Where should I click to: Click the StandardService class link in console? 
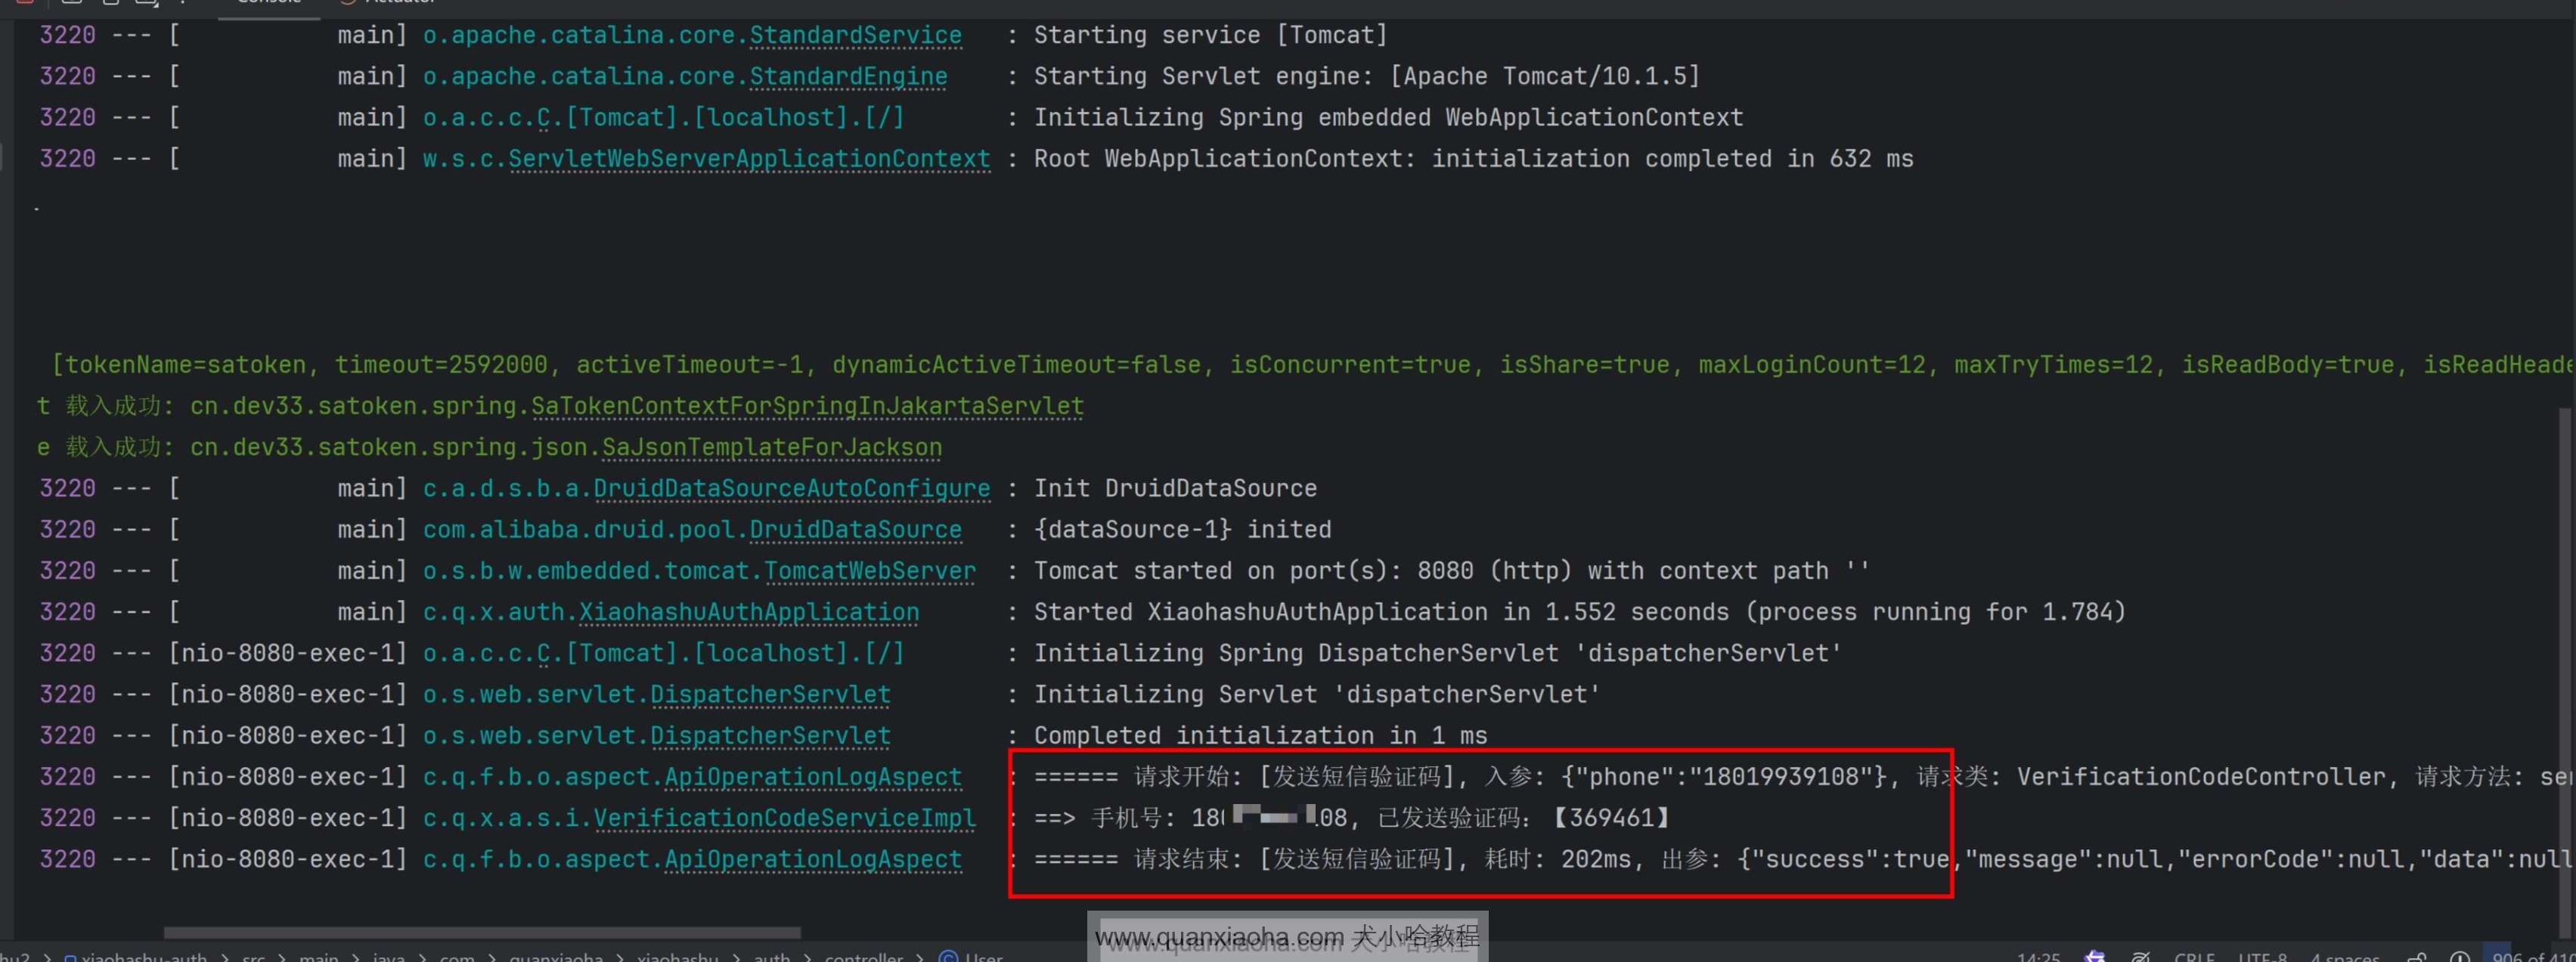[855, 36]
